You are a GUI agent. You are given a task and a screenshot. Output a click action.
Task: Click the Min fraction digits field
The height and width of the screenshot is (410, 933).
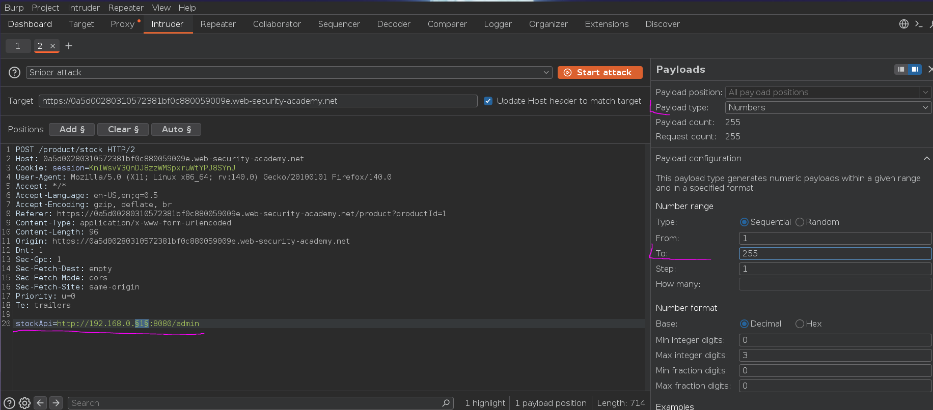(x=835, y=370)
